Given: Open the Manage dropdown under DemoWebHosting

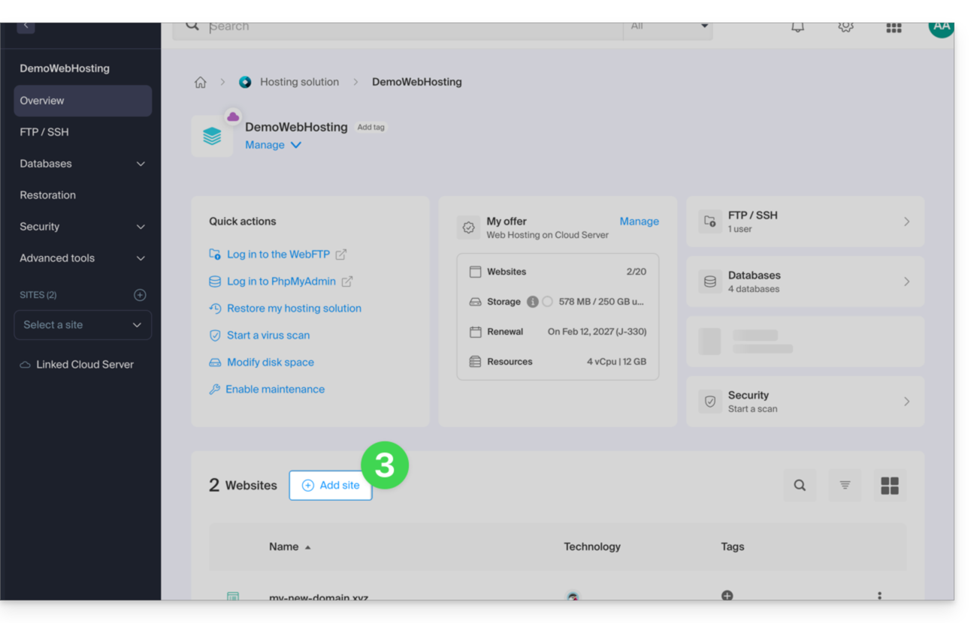Looking at the screenshot, I should point(273,145).
